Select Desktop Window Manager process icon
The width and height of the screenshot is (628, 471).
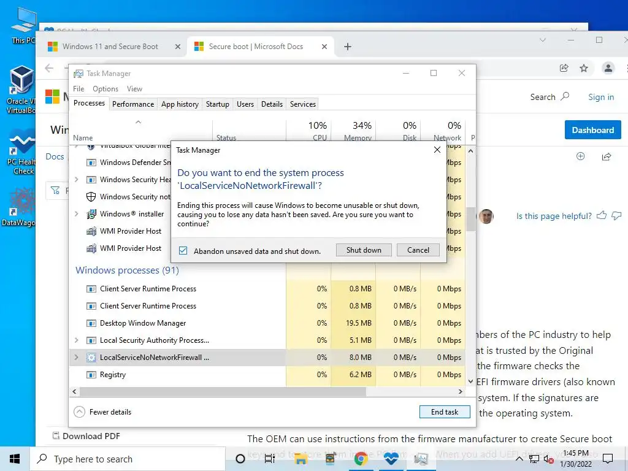pos(91,323)
